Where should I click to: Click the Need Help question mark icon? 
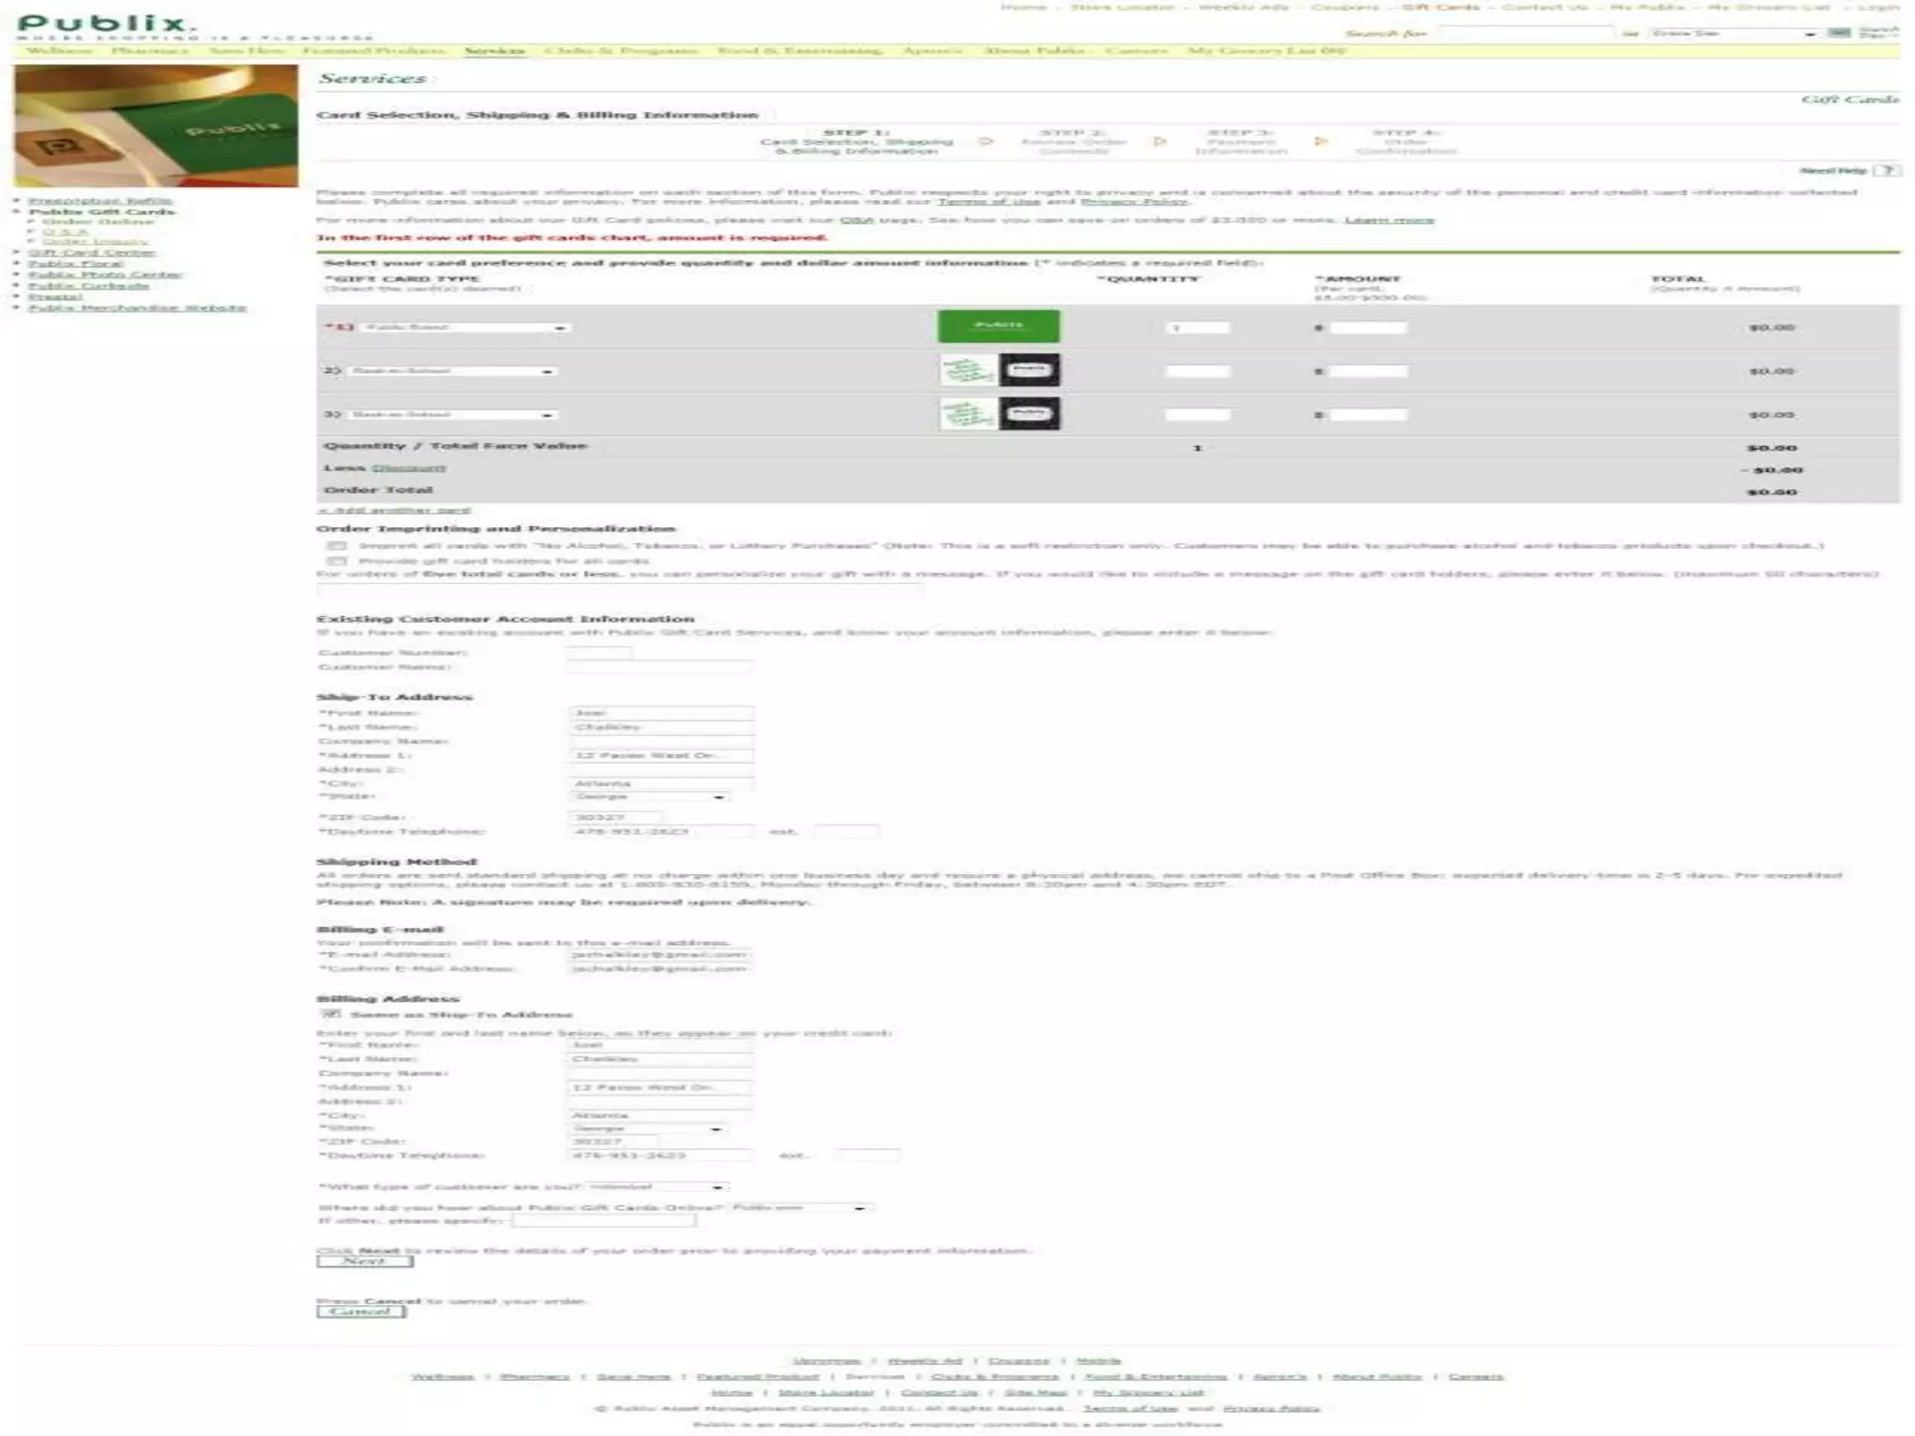click(x=1888, y=170)
